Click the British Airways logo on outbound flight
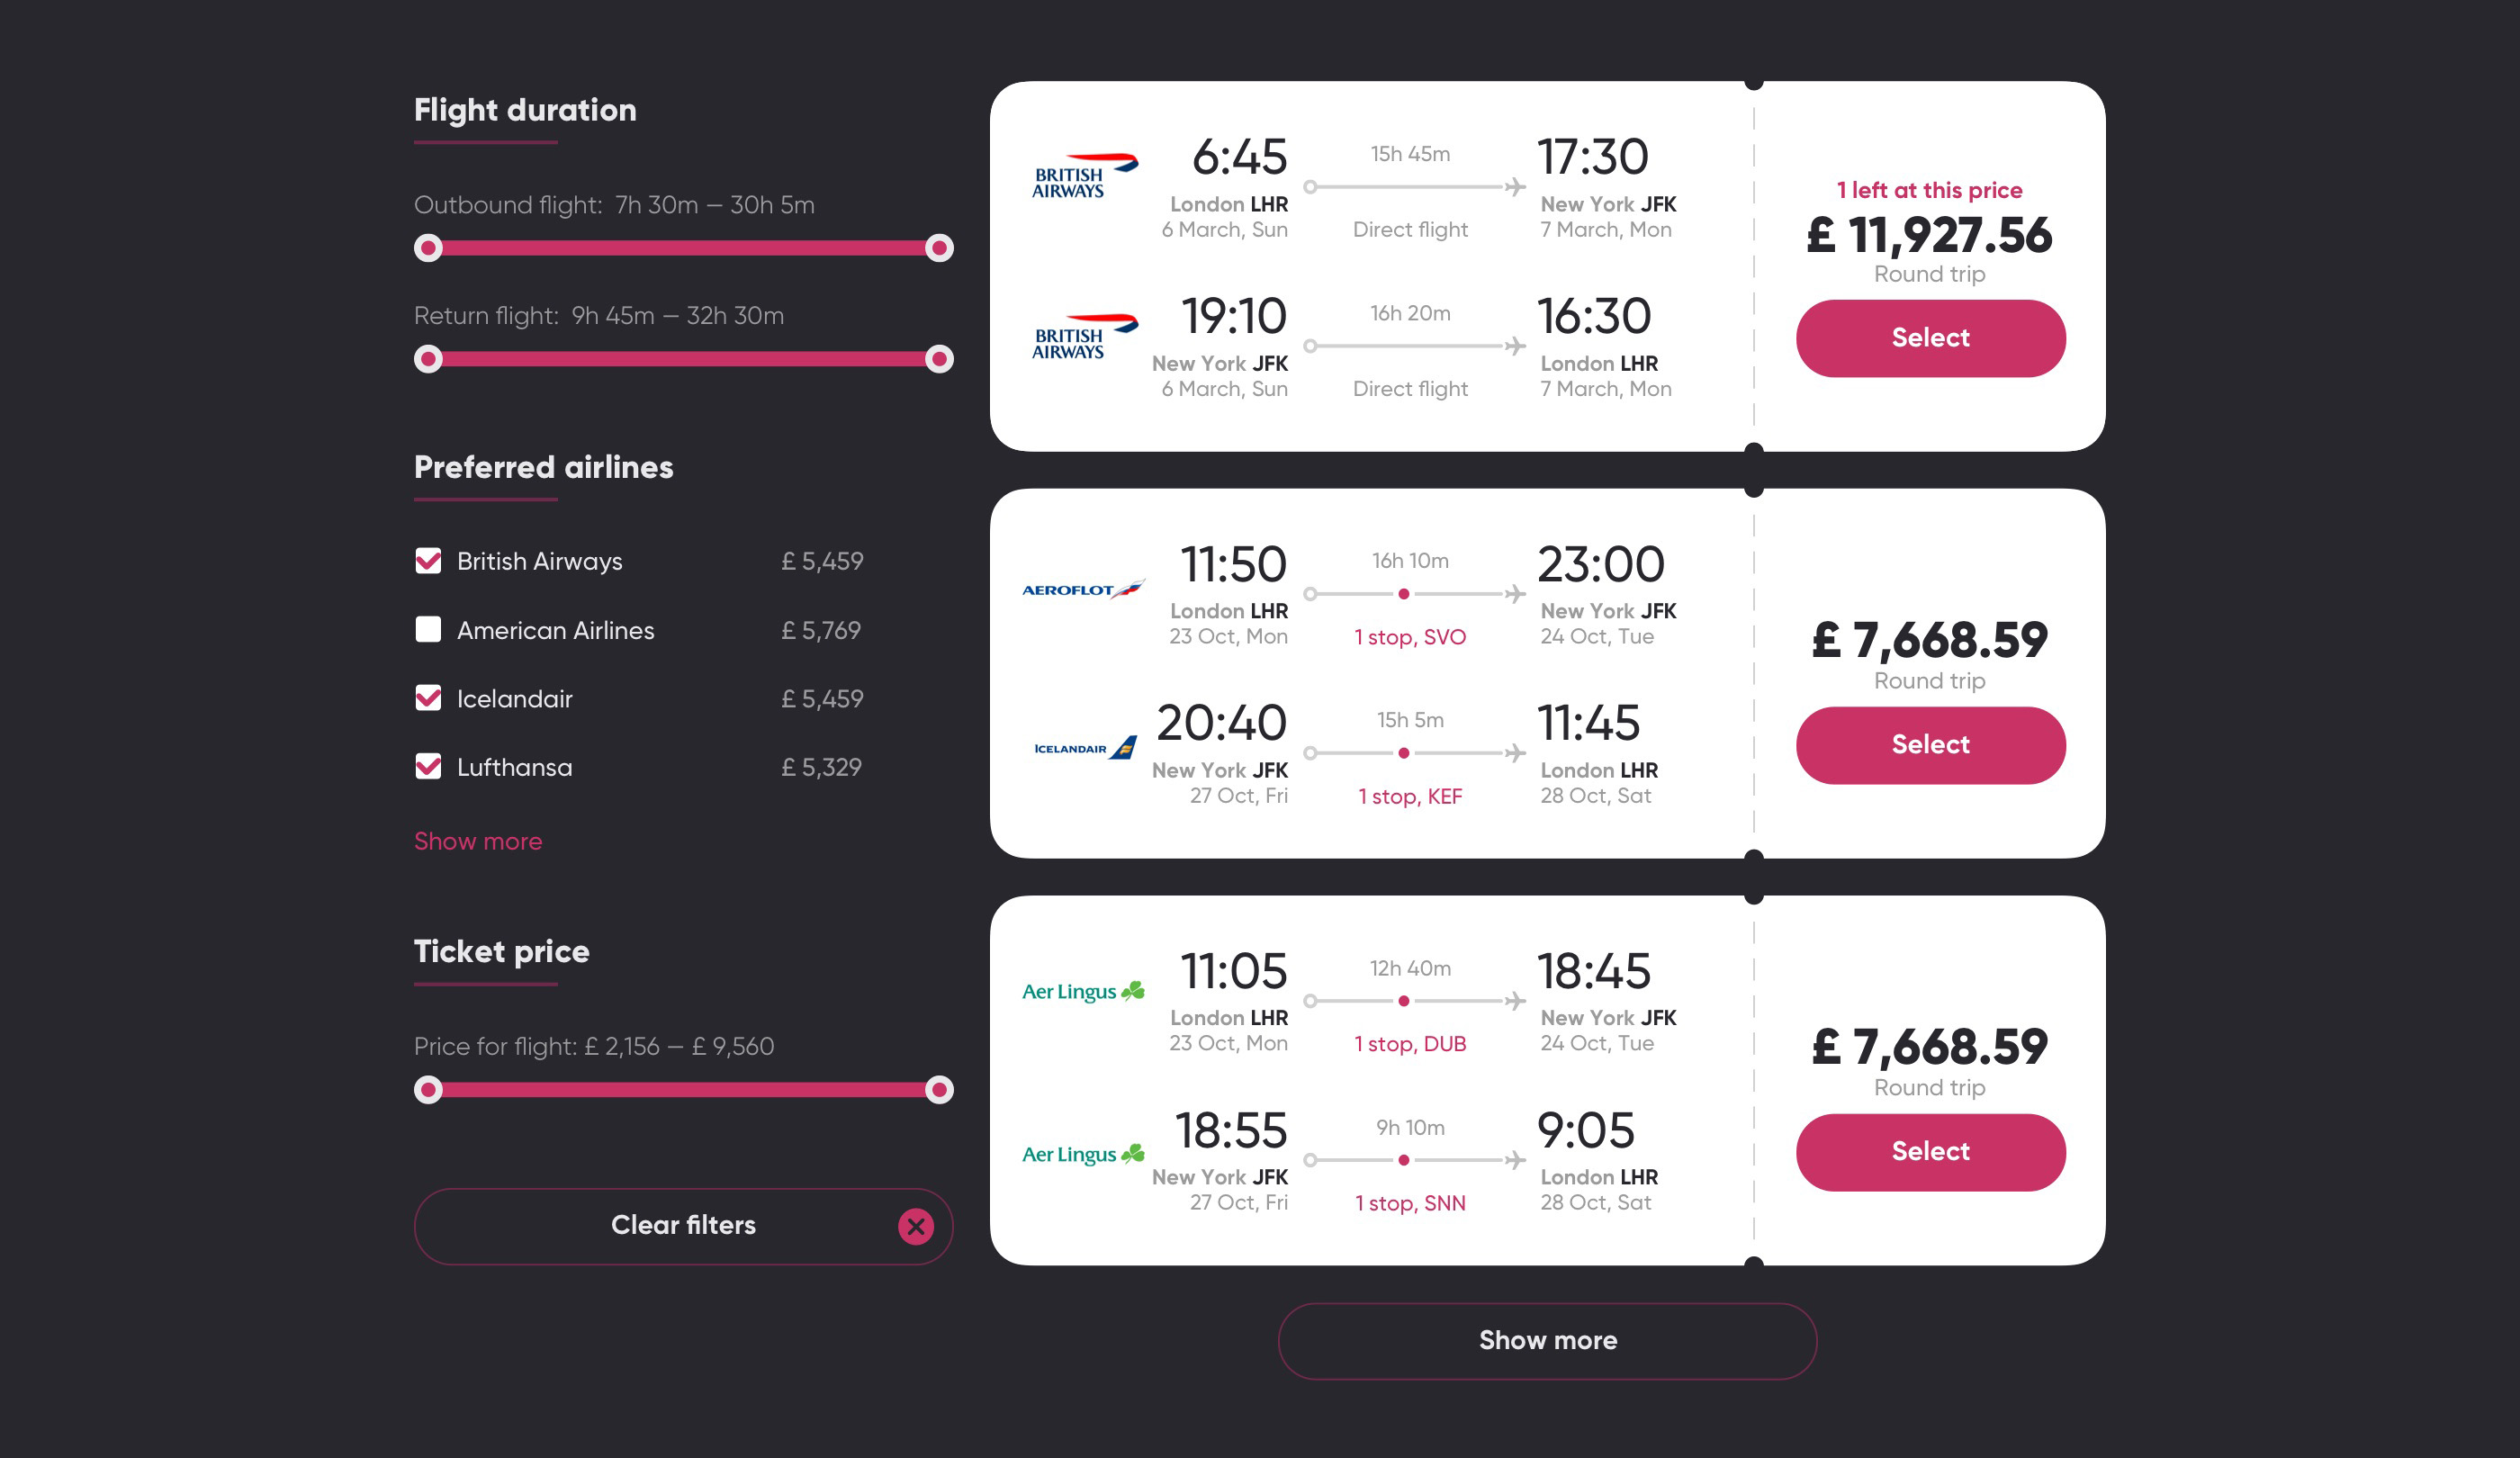The height and width of the screenshot is (1458, 2520). pos(1084,176)
